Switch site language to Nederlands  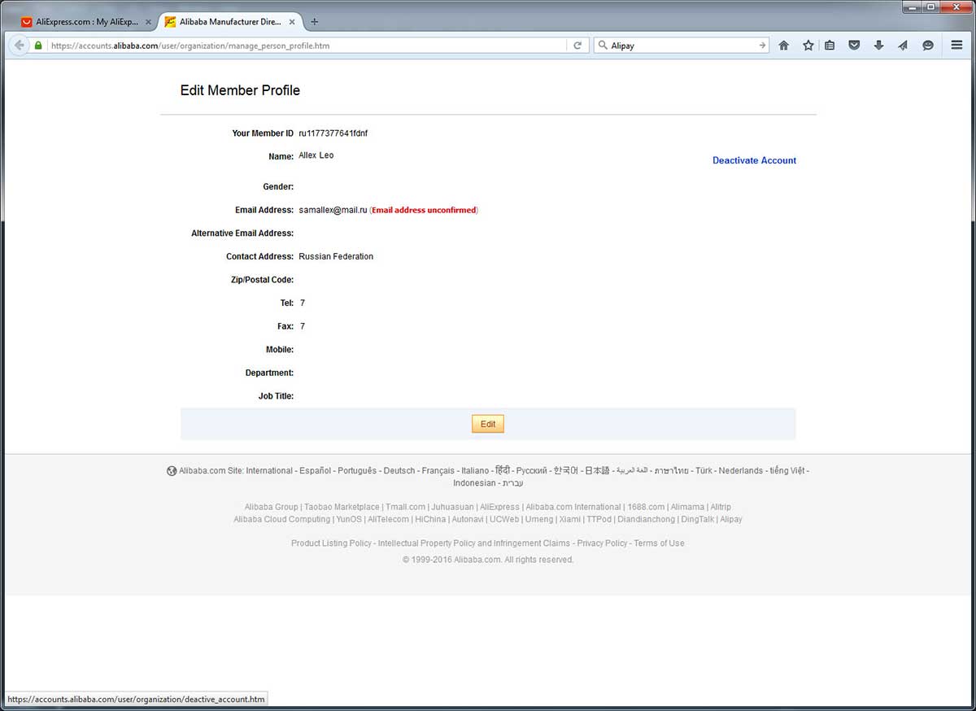pyautogui.click(x=741, y=471)
